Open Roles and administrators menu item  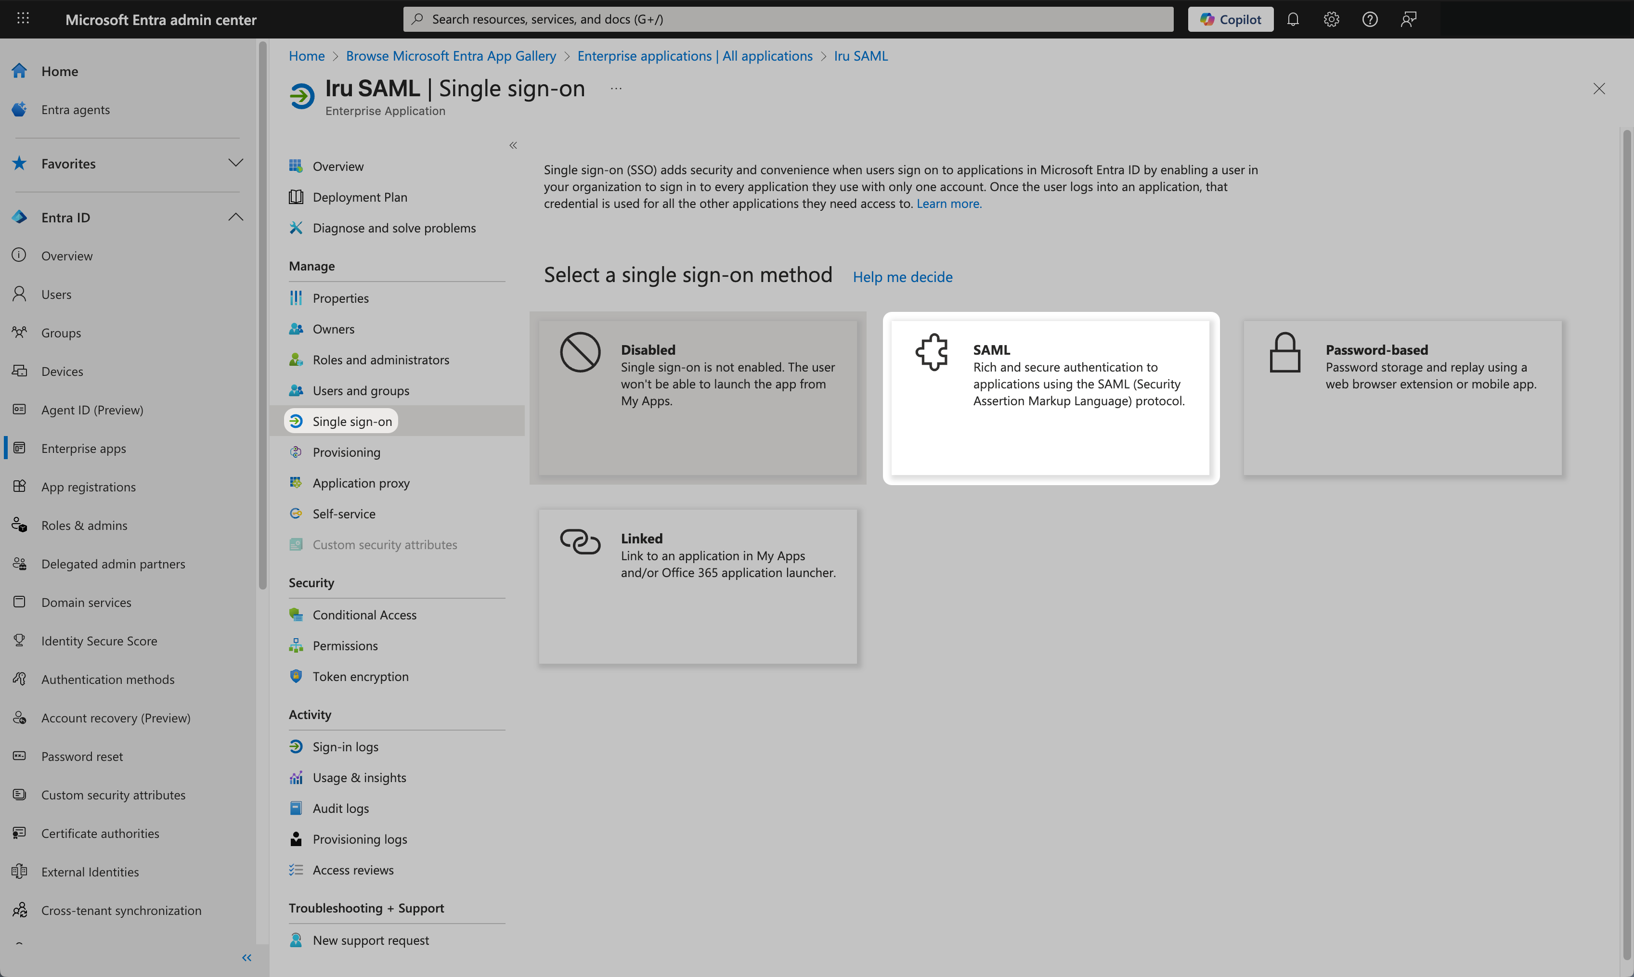tap(381, 360)
